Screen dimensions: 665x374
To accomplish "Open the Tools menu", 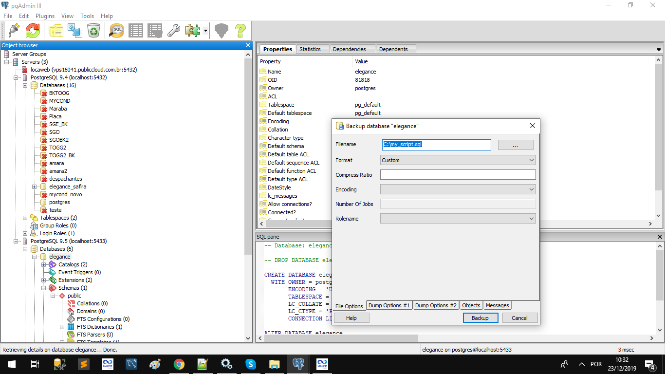I will click(87, 16).
